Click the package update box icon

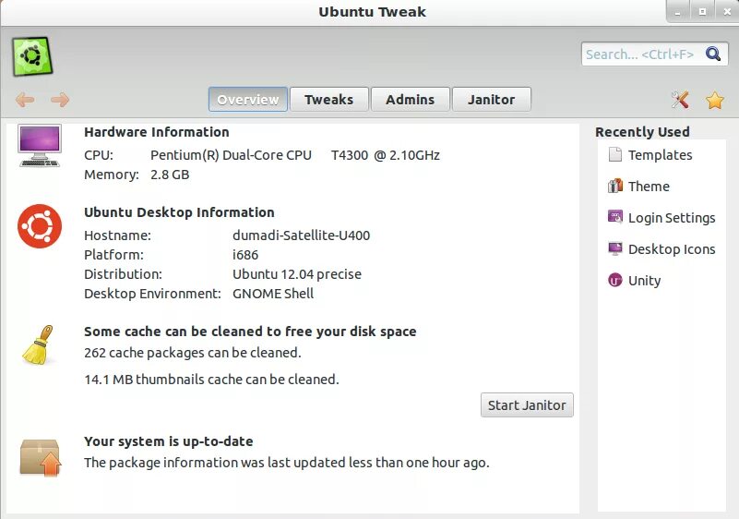click(x=41, y=457)
